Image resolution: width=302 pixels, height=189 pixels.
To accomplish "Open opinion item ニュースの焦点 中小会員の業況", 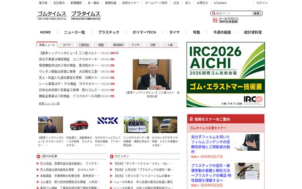I will 143,182.
